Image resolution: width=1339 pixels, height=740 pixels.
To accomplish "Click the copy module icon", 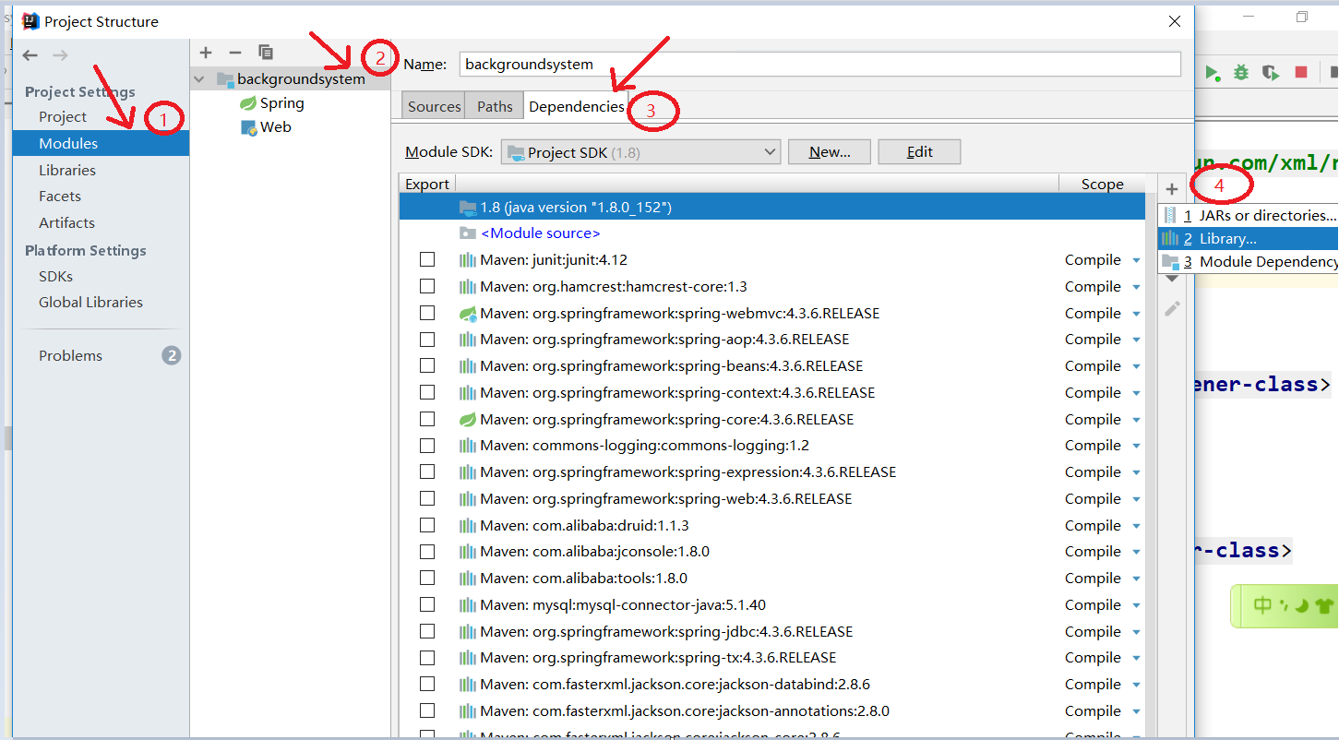I will click(x=266, y=53).
